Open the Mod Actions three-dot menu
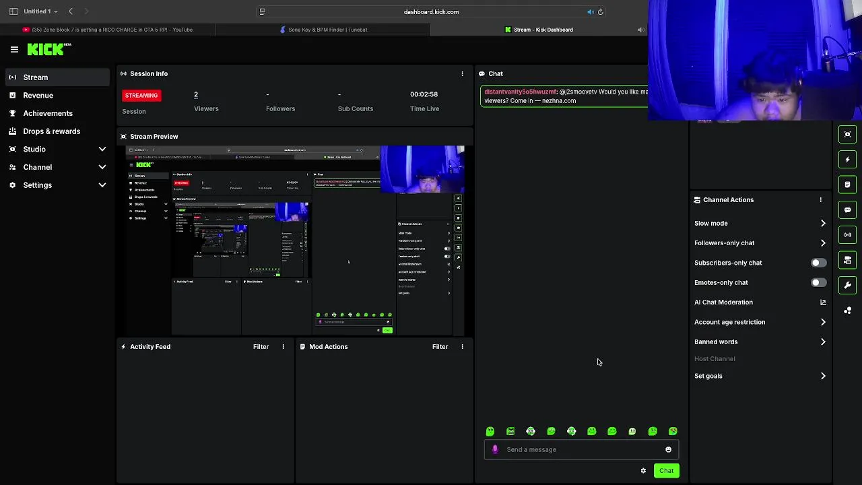 click(x=462, y=346)
